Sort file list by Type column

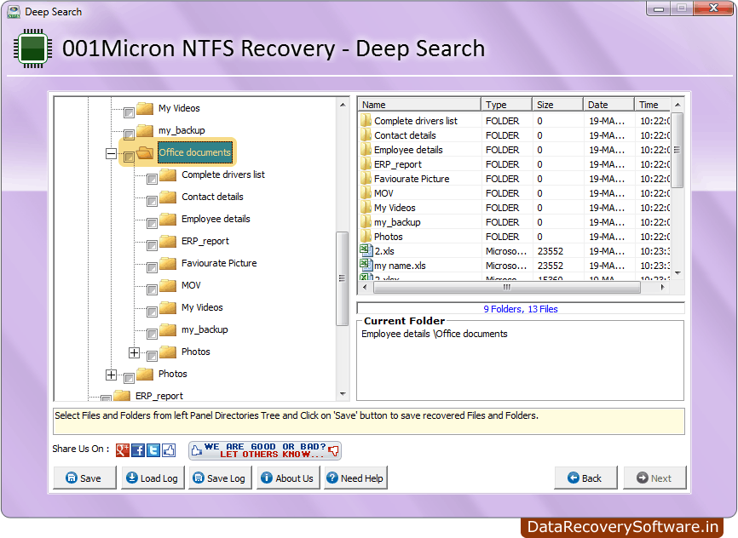pos(506,105)
